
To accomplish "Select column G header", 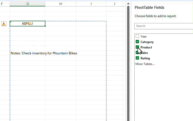I will coord(27,4).
